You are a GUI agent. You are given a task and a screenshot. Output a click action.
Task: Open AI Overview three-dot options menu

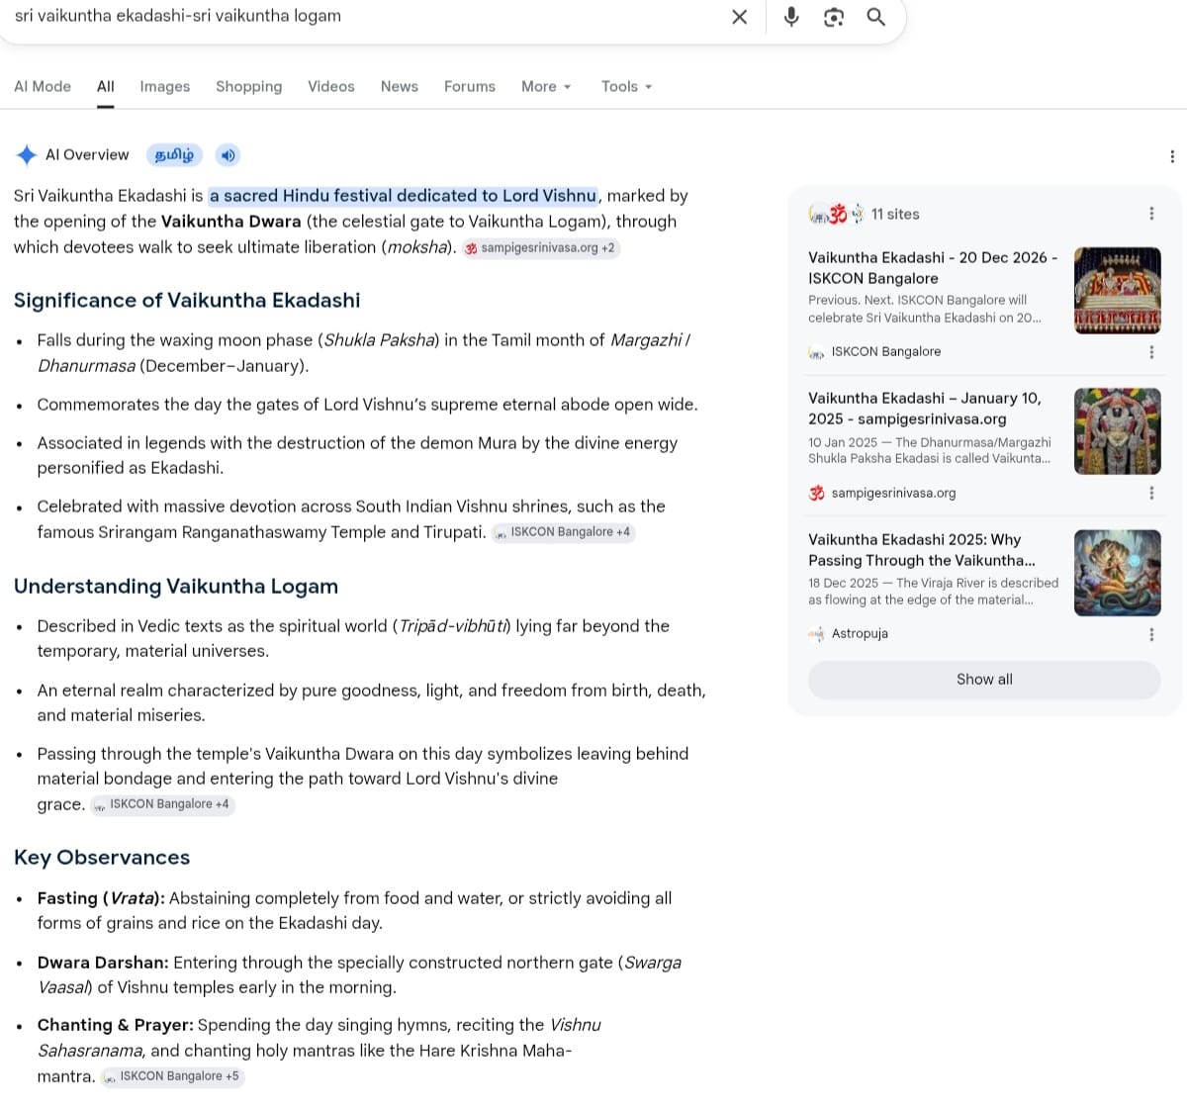[1172, 156]
